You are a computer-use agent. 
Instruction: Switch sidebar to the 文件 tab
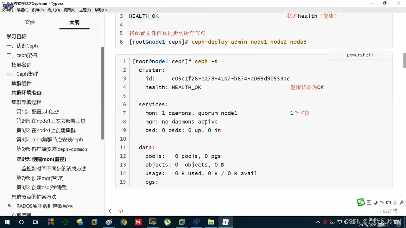coord(30,22)
